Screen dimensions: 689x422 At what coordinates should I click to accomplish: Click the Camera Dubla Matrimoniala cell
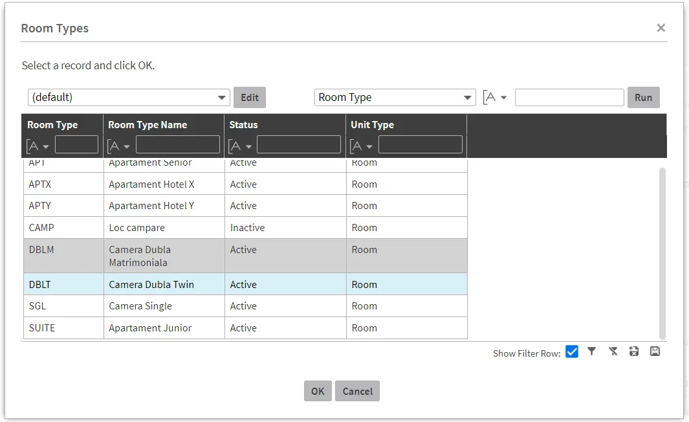click(164, 256)
